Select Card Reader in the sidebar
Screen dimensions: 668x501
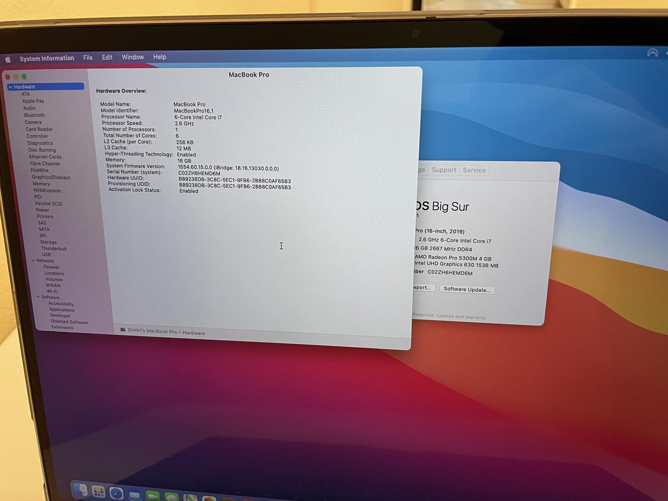(39, 129)
